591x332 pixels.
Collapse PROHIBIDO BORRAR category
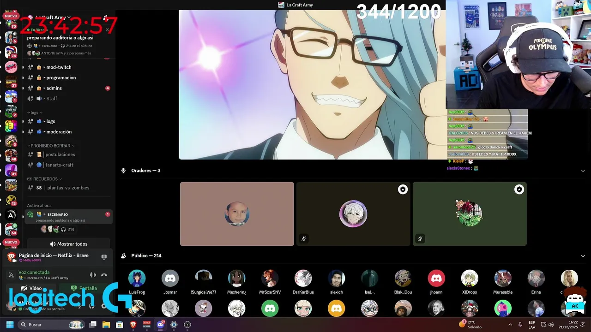tap(51, 146)
